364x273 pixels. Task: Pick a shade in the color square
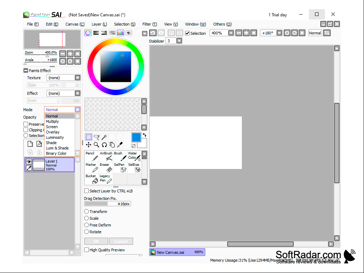(116, 67)
